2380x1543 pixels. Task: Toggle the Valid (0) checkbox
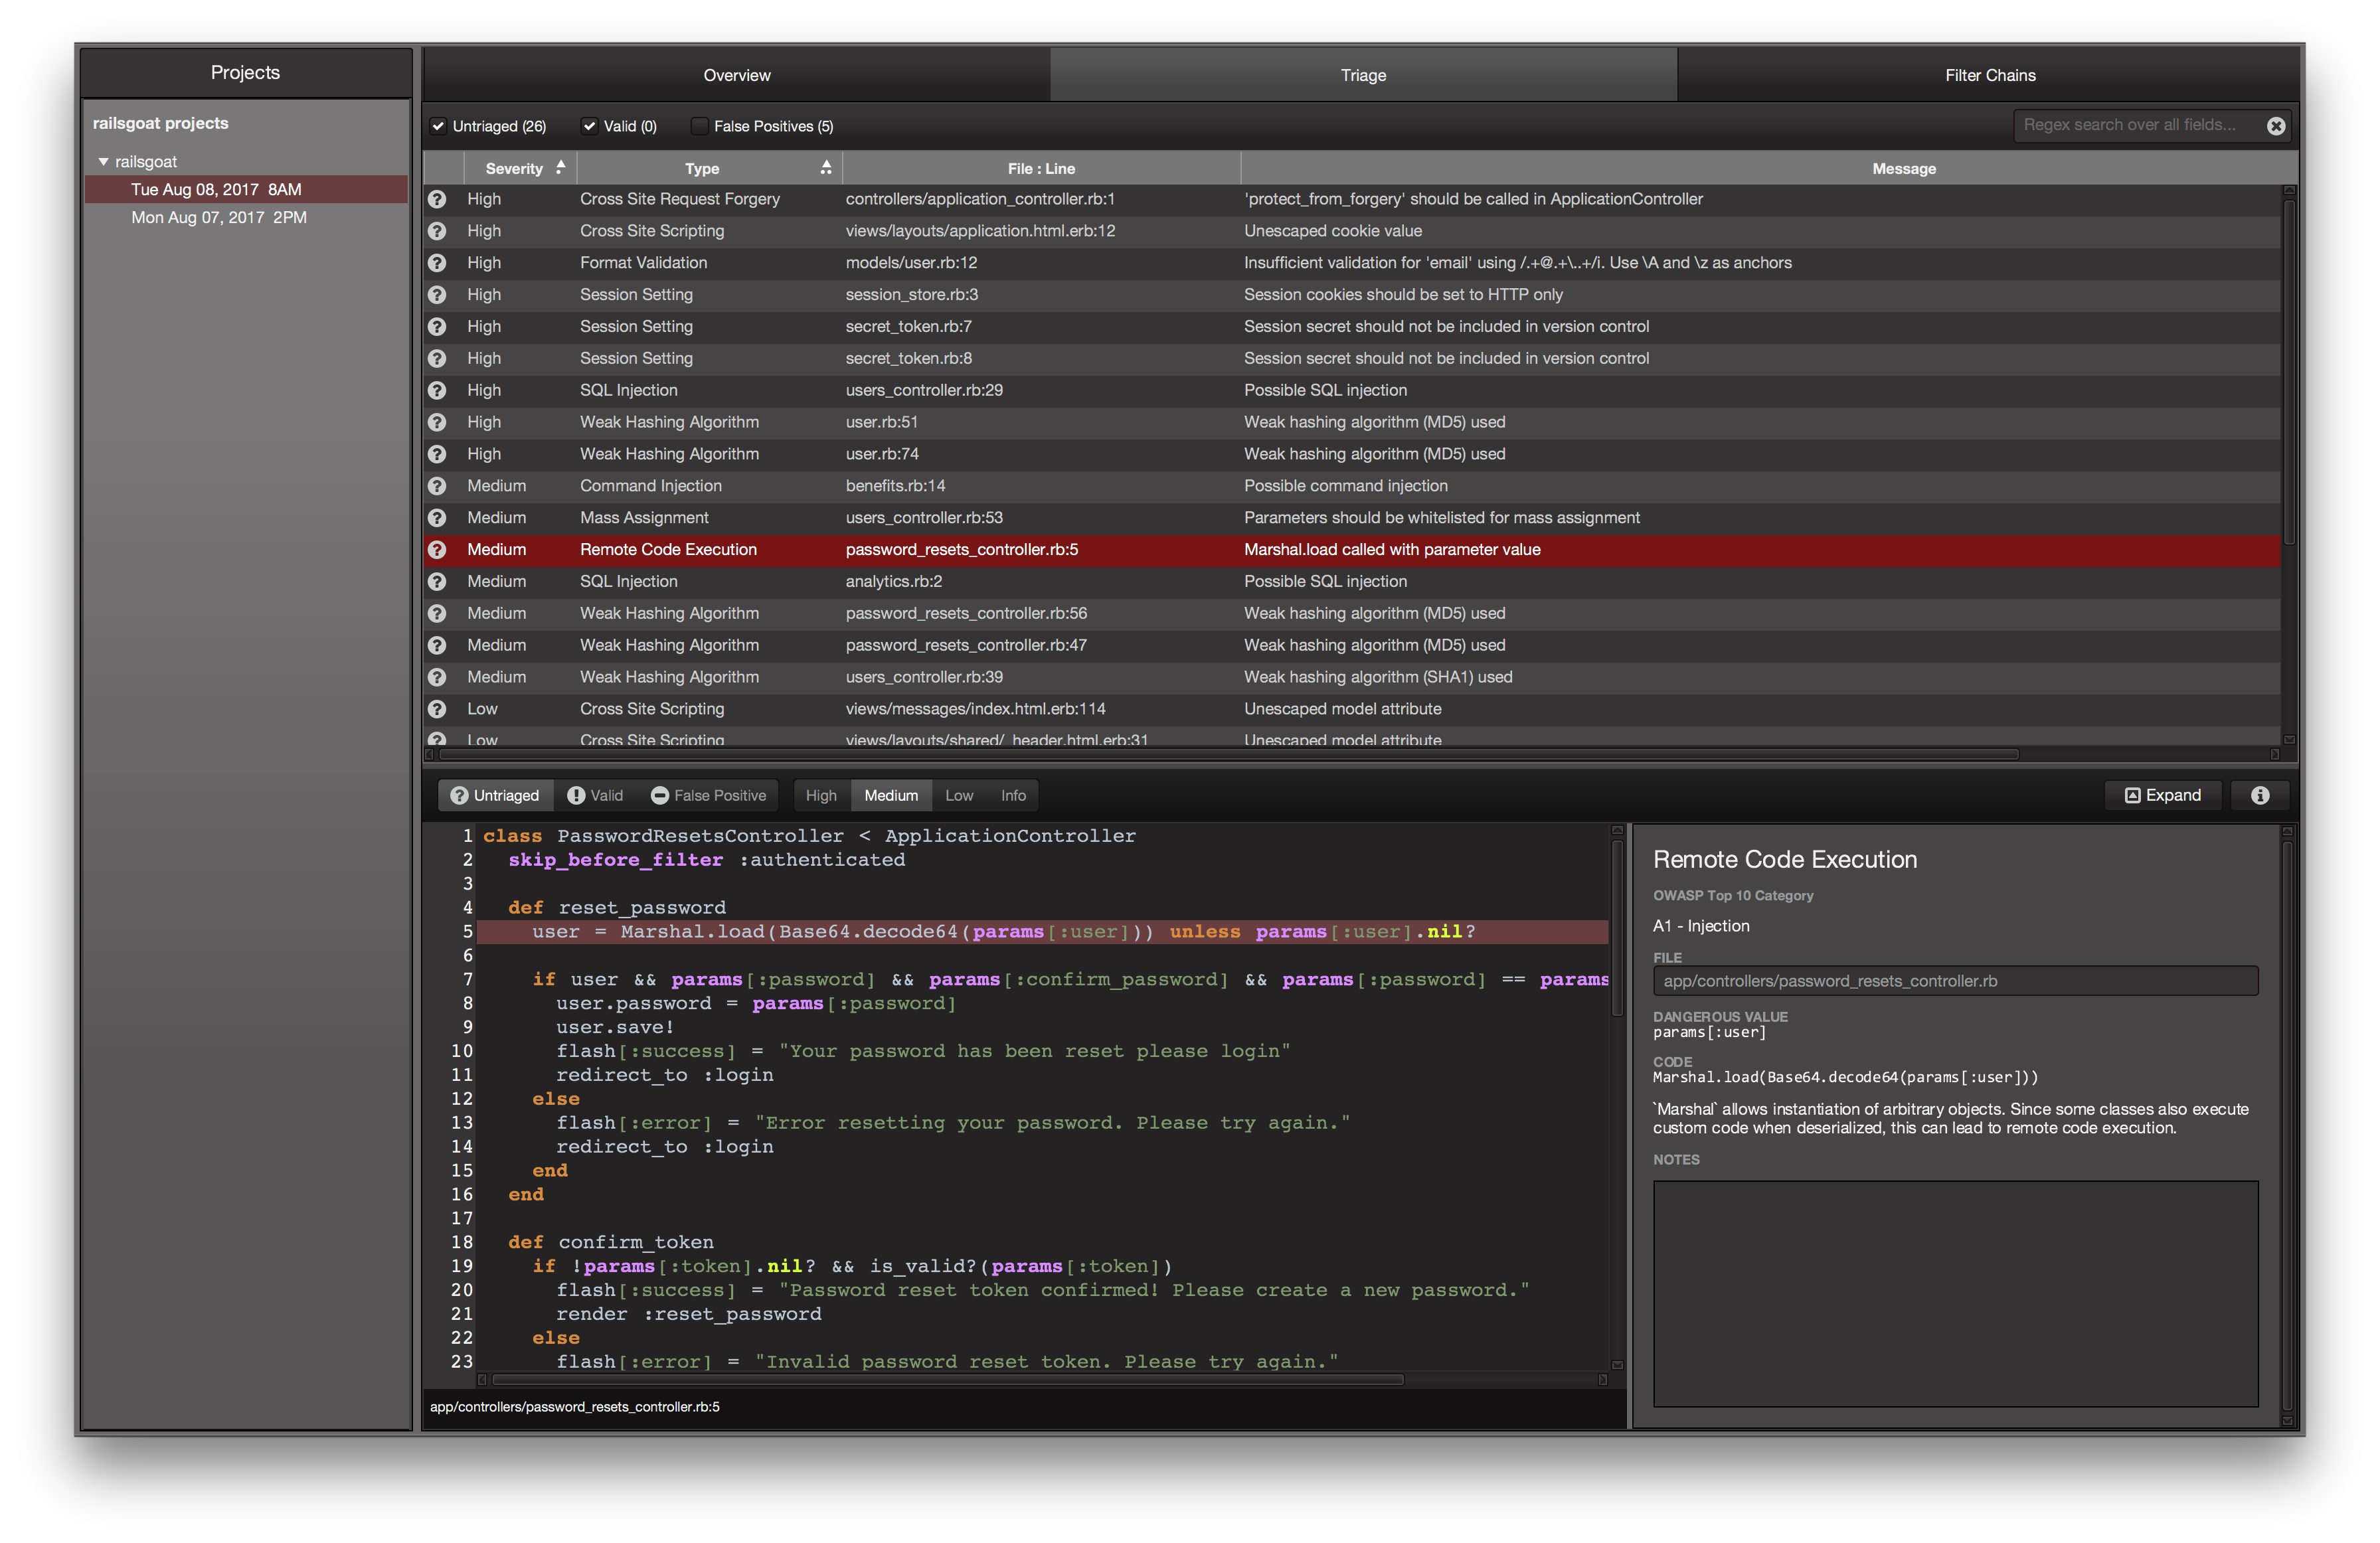pyautogui.click(x=589, y=126)
